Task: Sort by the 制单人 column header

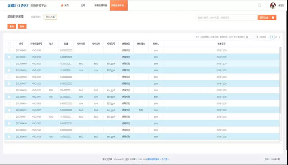Action: [x=156, y=44]
